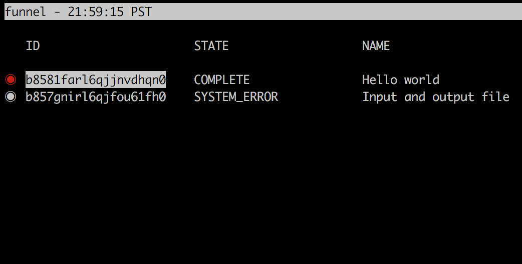This screenshot has height=264, width=522.
Task: Click the COMPLETE state cell
Action: pos(222,79)
